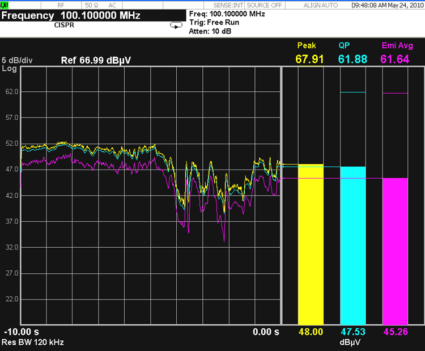The height and width of the screenshot is (351, 425).
Task: Select the RF input status indicator
Action: (61, 5)
